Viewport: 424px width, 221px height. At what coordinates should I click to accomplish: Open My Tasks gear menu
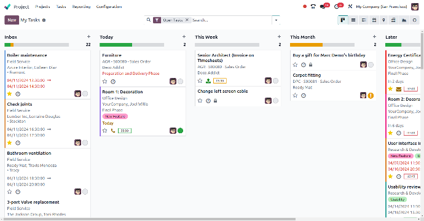tap(44, 20)
